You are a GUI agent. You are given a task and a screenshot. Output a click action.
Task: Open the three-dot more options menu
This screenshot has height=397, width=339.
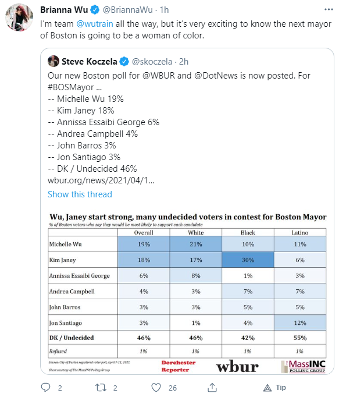coord(329,9)
